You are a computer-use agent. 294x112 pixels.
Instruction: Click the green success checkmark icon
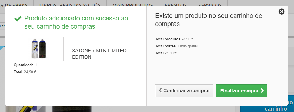(18, 19)
